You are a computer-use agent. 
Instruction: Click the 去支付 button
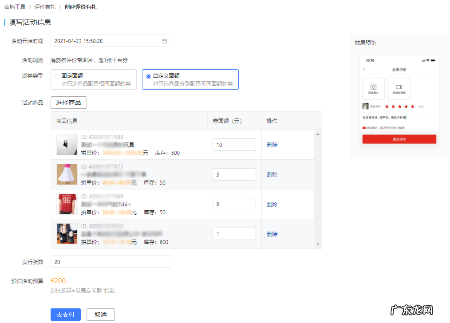[x=65, y=315]
